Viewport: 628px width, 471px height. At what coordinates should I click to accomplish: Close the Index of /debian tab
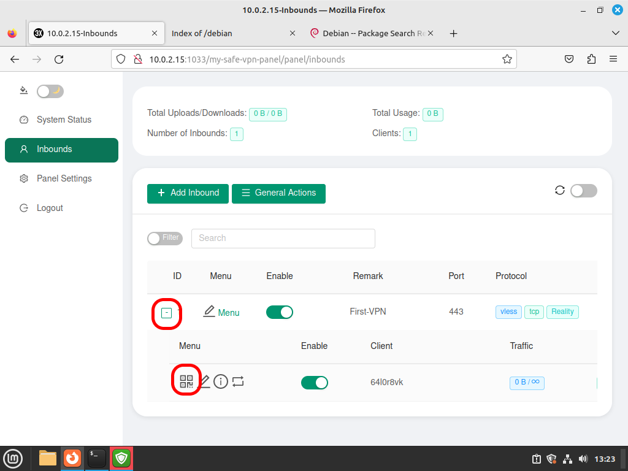(x=293, y=33)
